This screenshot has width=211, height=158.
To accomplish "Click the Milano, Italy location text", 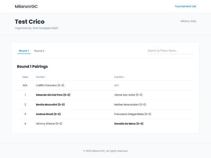I will click(188, 21).
